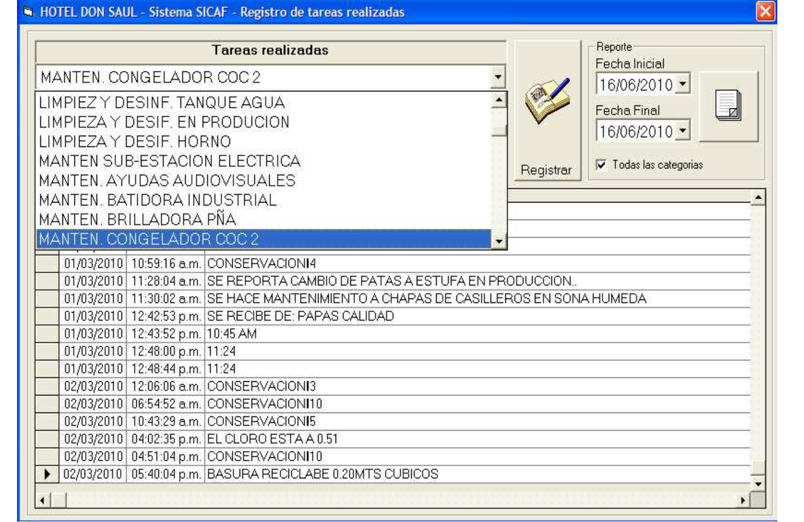This screenshot has width=804, height=522.
Task: Toggle the Todas las categorias checkbox
Action: pyautogui.click(x=601, y=165)
